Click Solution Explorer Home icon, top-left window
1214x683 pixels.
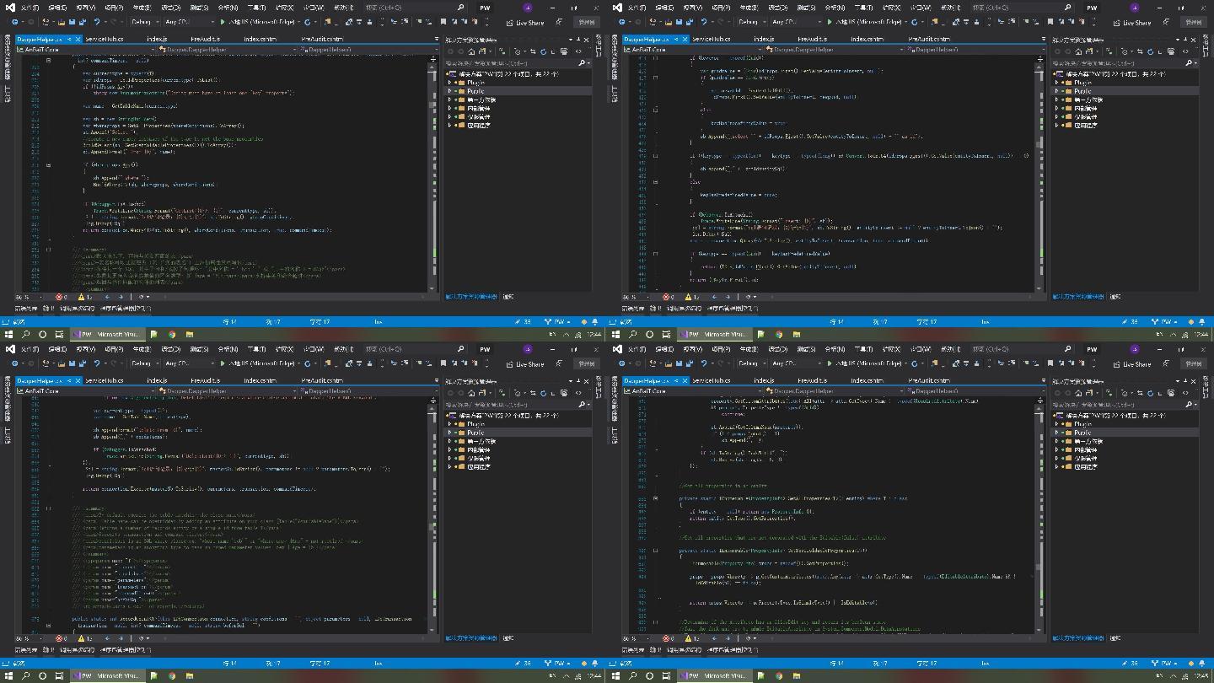tap(471, 51)
